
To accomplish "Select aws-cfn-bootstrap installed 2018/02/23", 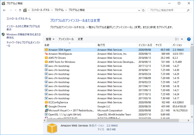I will coord(117,82).
